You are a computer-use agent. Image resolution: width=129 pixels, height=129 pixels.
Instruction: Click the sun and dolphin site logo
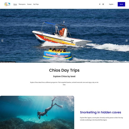pos(7,4)
